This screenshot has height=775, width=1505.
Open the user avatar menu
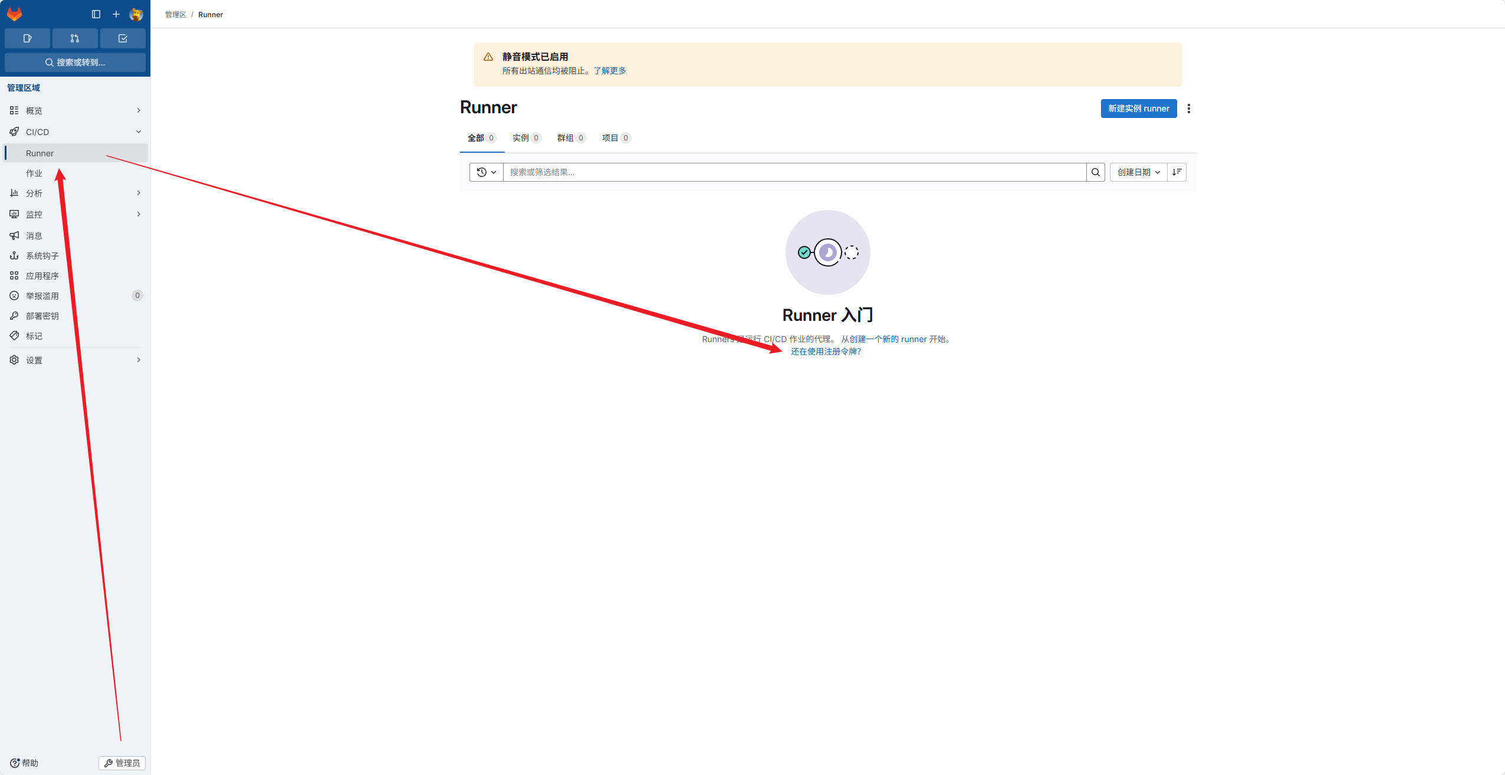click(x=136, y=14)
